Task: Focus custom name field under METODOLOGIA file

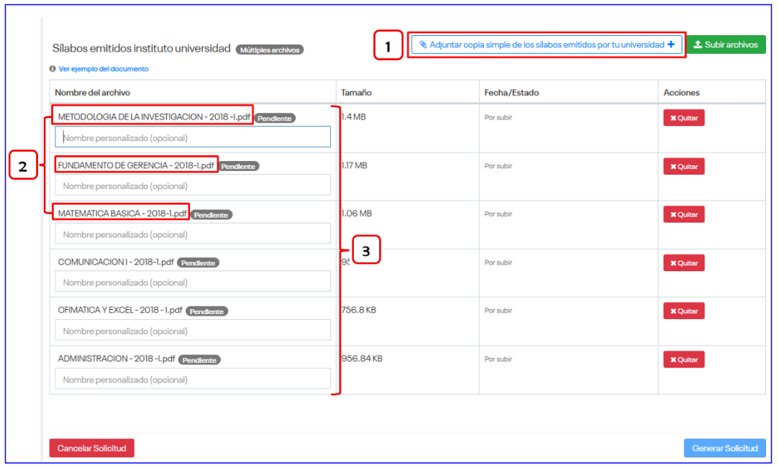Action: [193, 137]
